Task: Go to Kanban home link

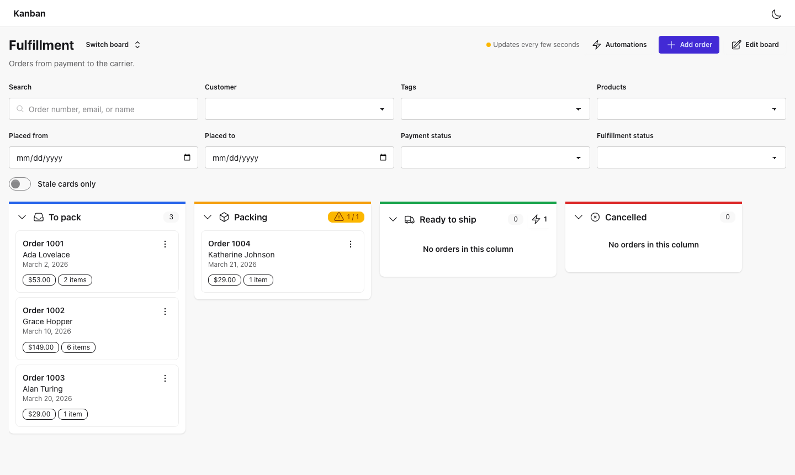Action: [x=29, y=13]
